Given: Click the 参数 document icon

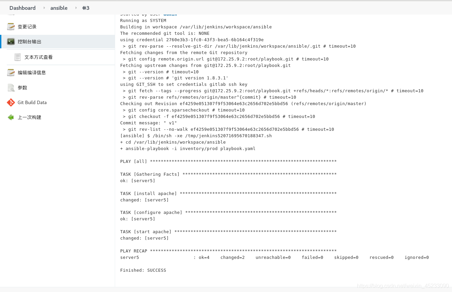Looking at the screenshot, I should (11, 88).
